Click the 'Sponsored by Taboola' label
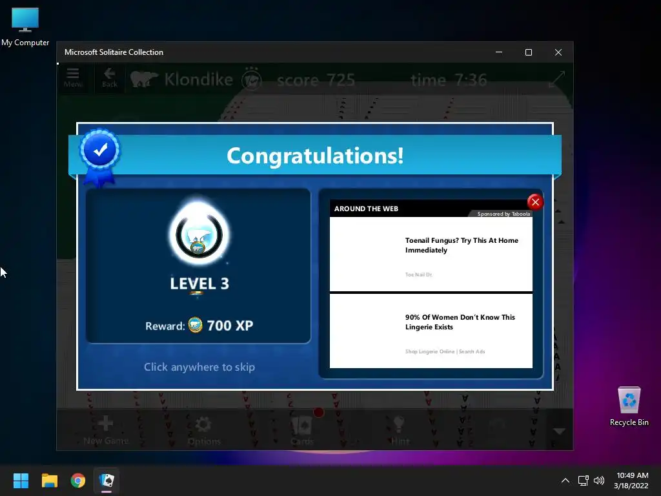This screenshot has width=661, height=496. click(x=503, y=214)
